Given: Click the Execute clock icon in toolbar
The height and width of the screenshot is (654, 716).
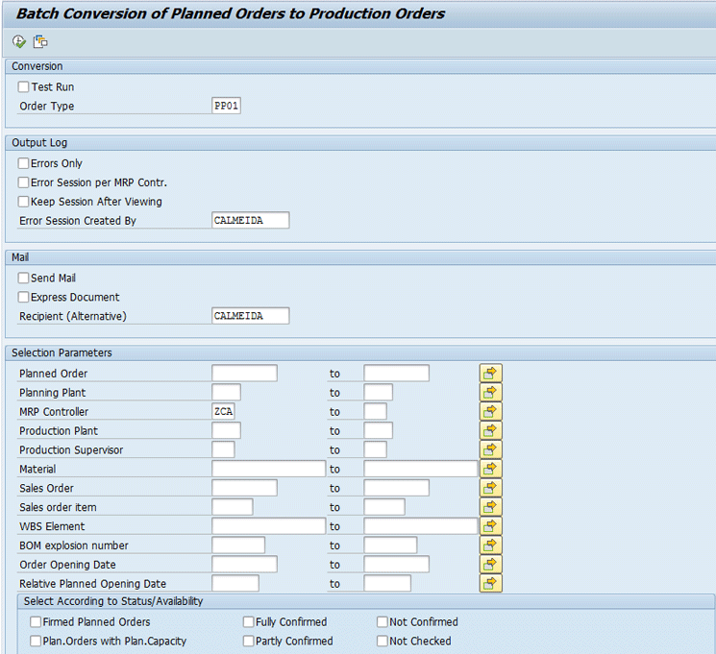Looking at the screenshot, I should point(19,41).
